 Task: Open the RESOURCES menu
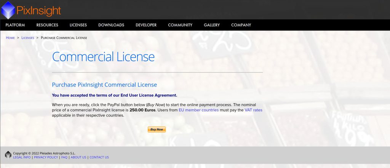(47, 25)
